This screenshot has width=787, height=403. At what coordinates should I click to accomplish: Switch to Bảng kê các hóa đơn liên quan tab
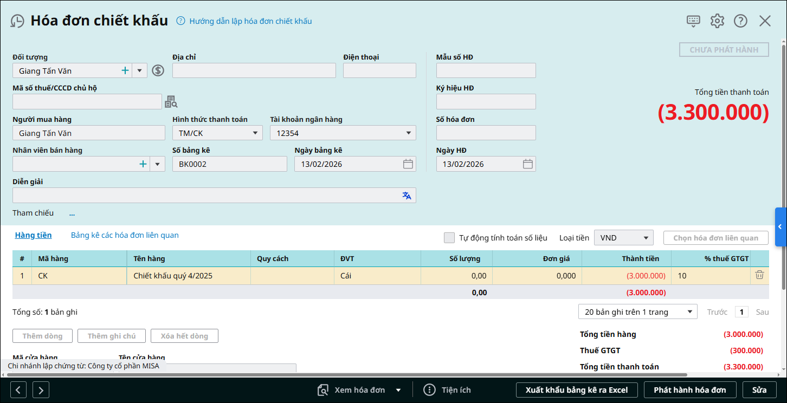125,235
